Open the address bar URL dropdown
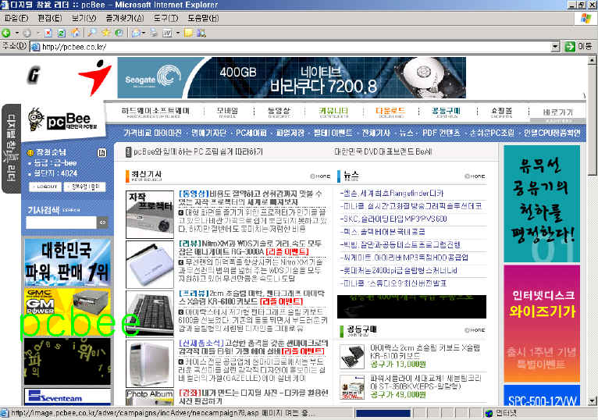 point(556,47)
